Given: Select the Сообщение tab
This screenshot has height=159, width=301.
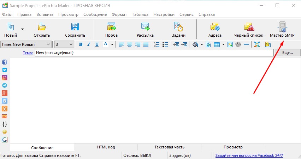Looking at the screenshot, I should pos(42,147).
